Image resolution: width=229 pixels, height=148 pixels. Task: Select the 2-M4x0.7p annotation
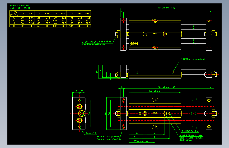91,133
